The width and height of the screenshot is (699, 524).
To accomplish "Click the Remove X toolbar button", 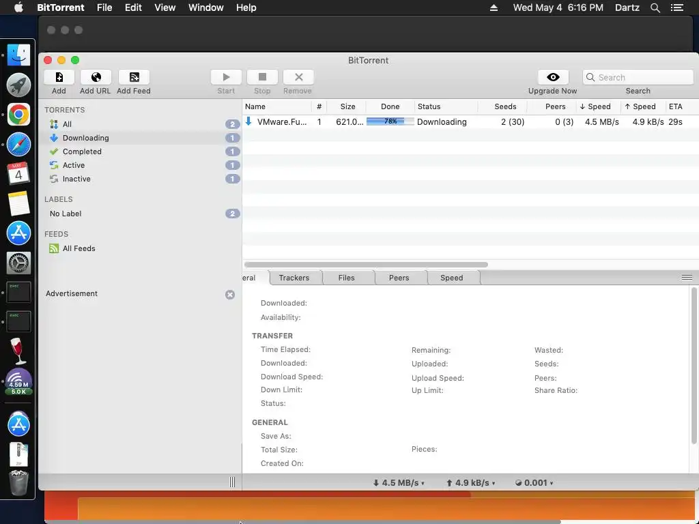I will 299,77.
